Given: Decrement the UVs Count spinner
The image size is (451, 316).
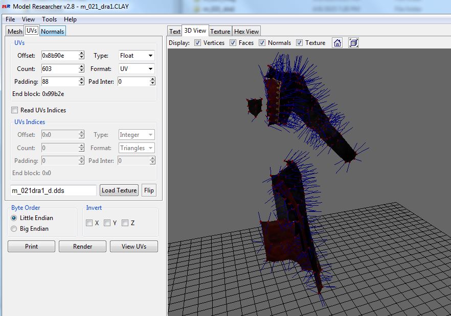Looking at the screenshot, I should pyautogui.click(x=81, y=71).
